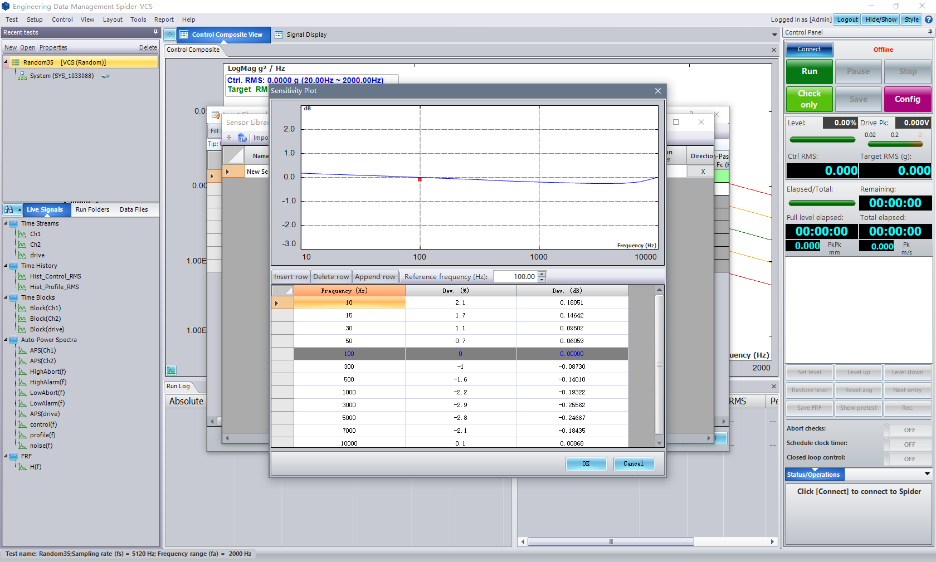The image size is (936, 562).
Task: Open the magenta Config button
Action: [x=908, y=99]
